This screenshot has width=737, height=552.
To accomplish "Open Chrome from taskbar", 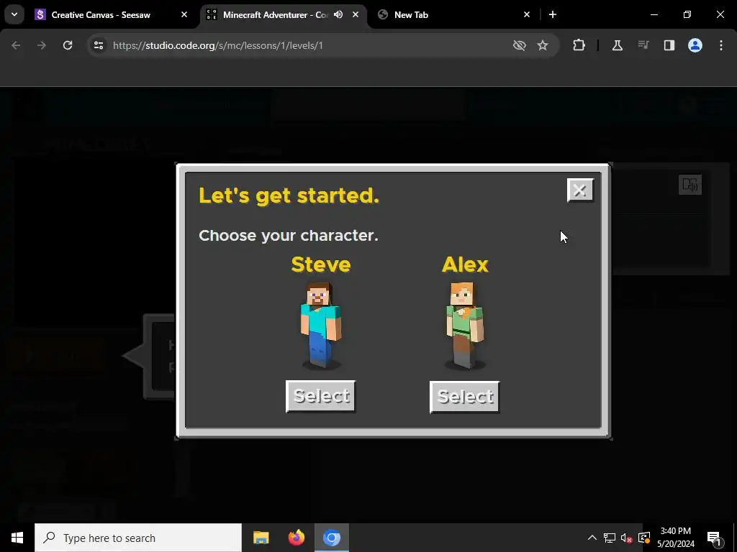I will coord(331,538).
